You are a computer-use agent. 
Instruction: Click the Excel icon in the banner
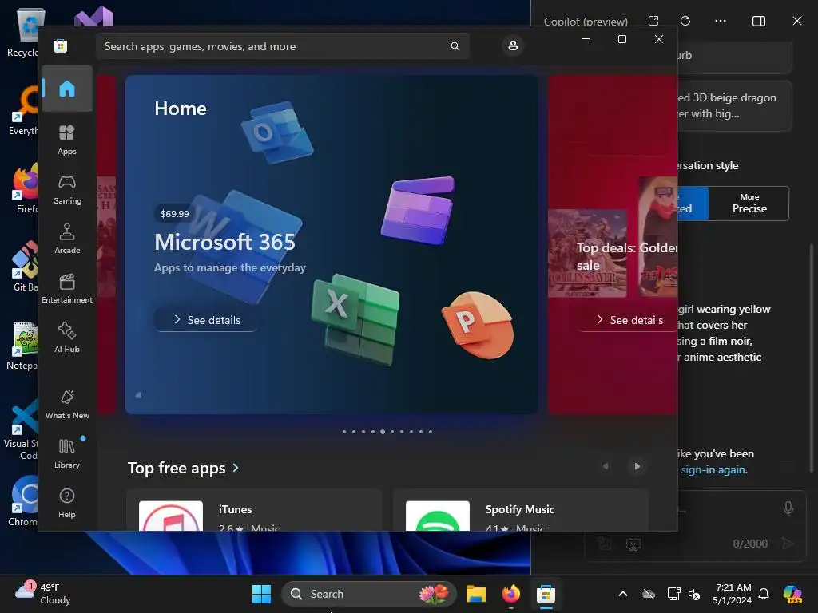[355, 319]
